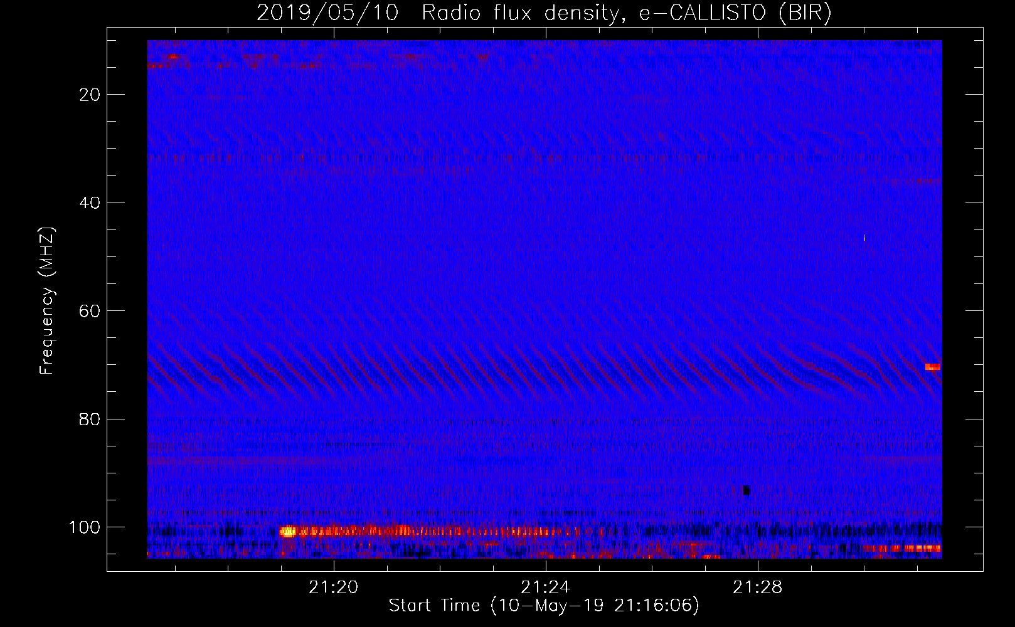Click the red patch at right edge near 70 MHz
Image resolution: width=1015 pixels, height=627 pixels.
click(x=933, y=367)
